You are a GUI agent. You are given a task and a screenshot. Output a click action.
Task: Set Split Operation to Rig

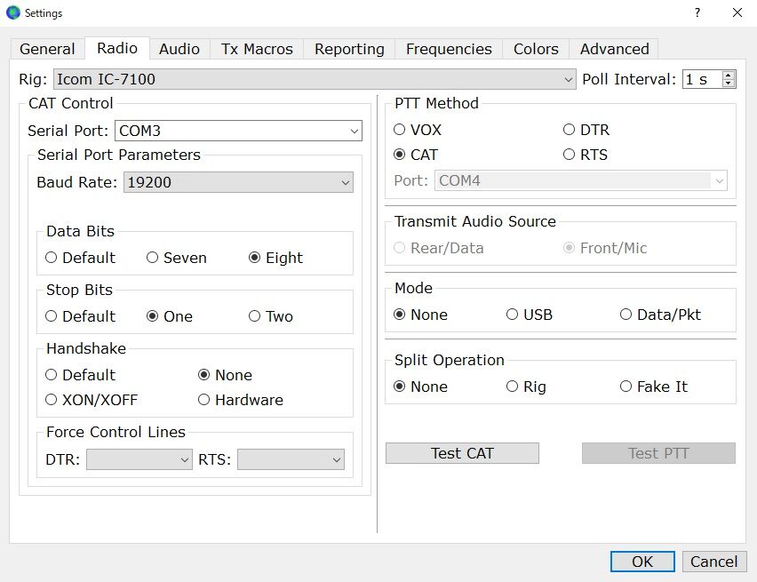tap(526, 387)
